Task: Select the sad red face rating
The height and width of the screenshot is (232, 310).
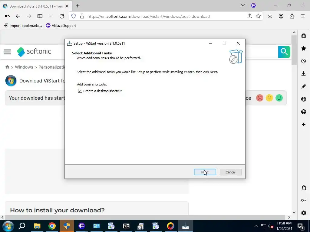Action: pyautogui.click(x=259, y=98)
